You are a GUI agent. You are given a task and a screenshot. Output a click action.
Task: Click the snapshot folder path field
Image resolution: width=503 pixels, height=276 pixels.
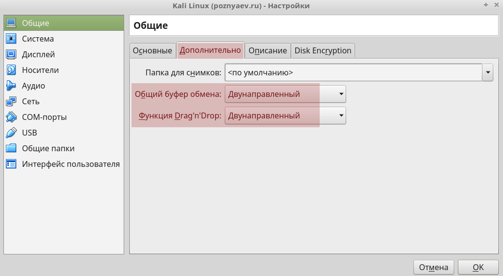(353, 73)
